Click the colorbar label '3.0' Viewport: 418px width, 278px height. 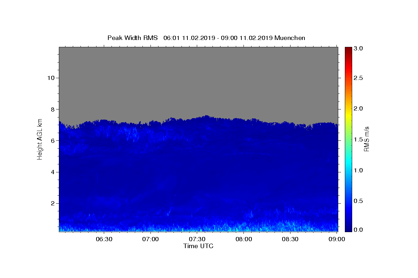(x=359, y=49)
